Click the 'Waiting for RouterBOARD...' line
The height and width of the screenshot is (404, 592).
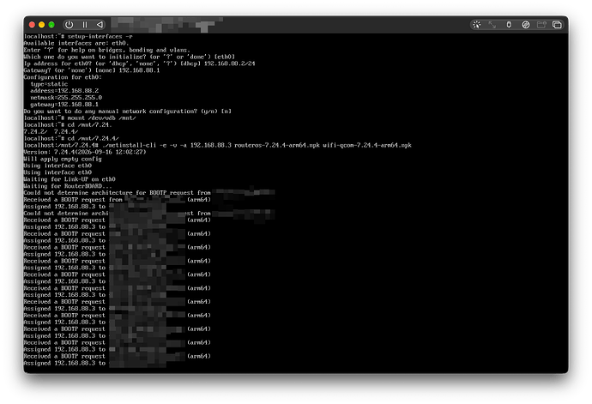point(68,186)
